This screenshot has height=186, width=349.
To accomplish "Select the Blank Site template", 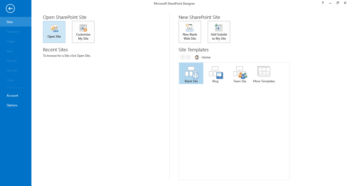I will click(191, 74).
